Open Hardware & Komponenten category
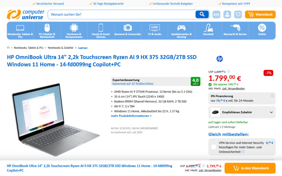This screenshot has width=282, height=176. (x=74, y=31)
